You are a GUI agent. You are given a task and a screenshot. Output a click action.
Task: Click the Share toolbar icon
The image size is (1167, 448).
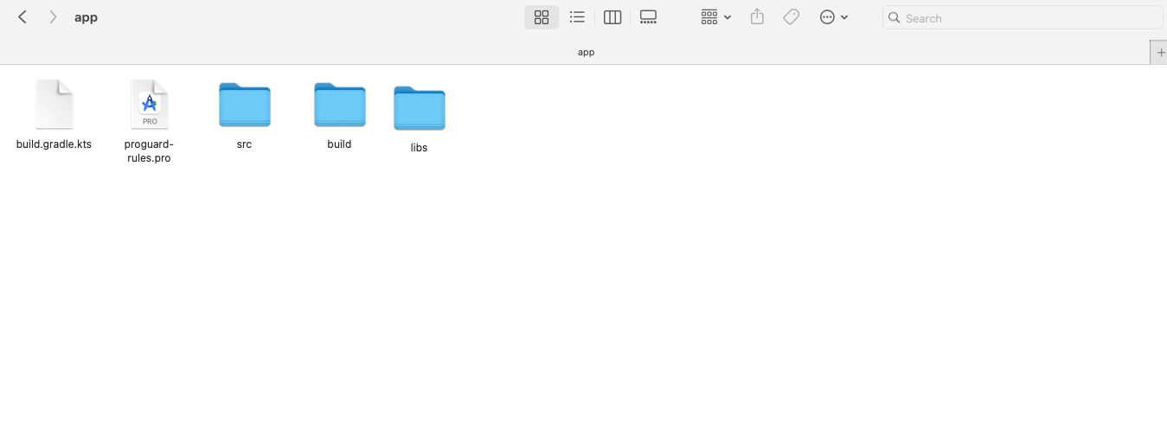point(757,16)
